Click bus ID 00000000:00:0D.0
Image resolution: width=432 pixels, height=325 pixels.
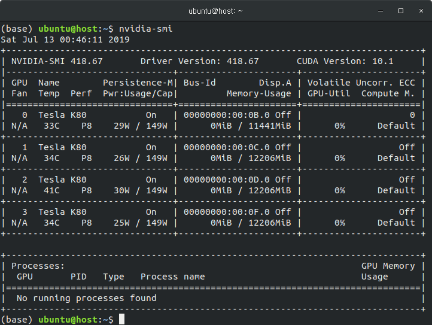227,180
